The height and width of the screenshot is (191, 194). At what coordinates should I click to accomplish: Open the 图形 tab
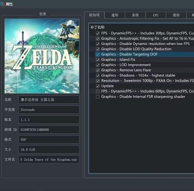176,15
